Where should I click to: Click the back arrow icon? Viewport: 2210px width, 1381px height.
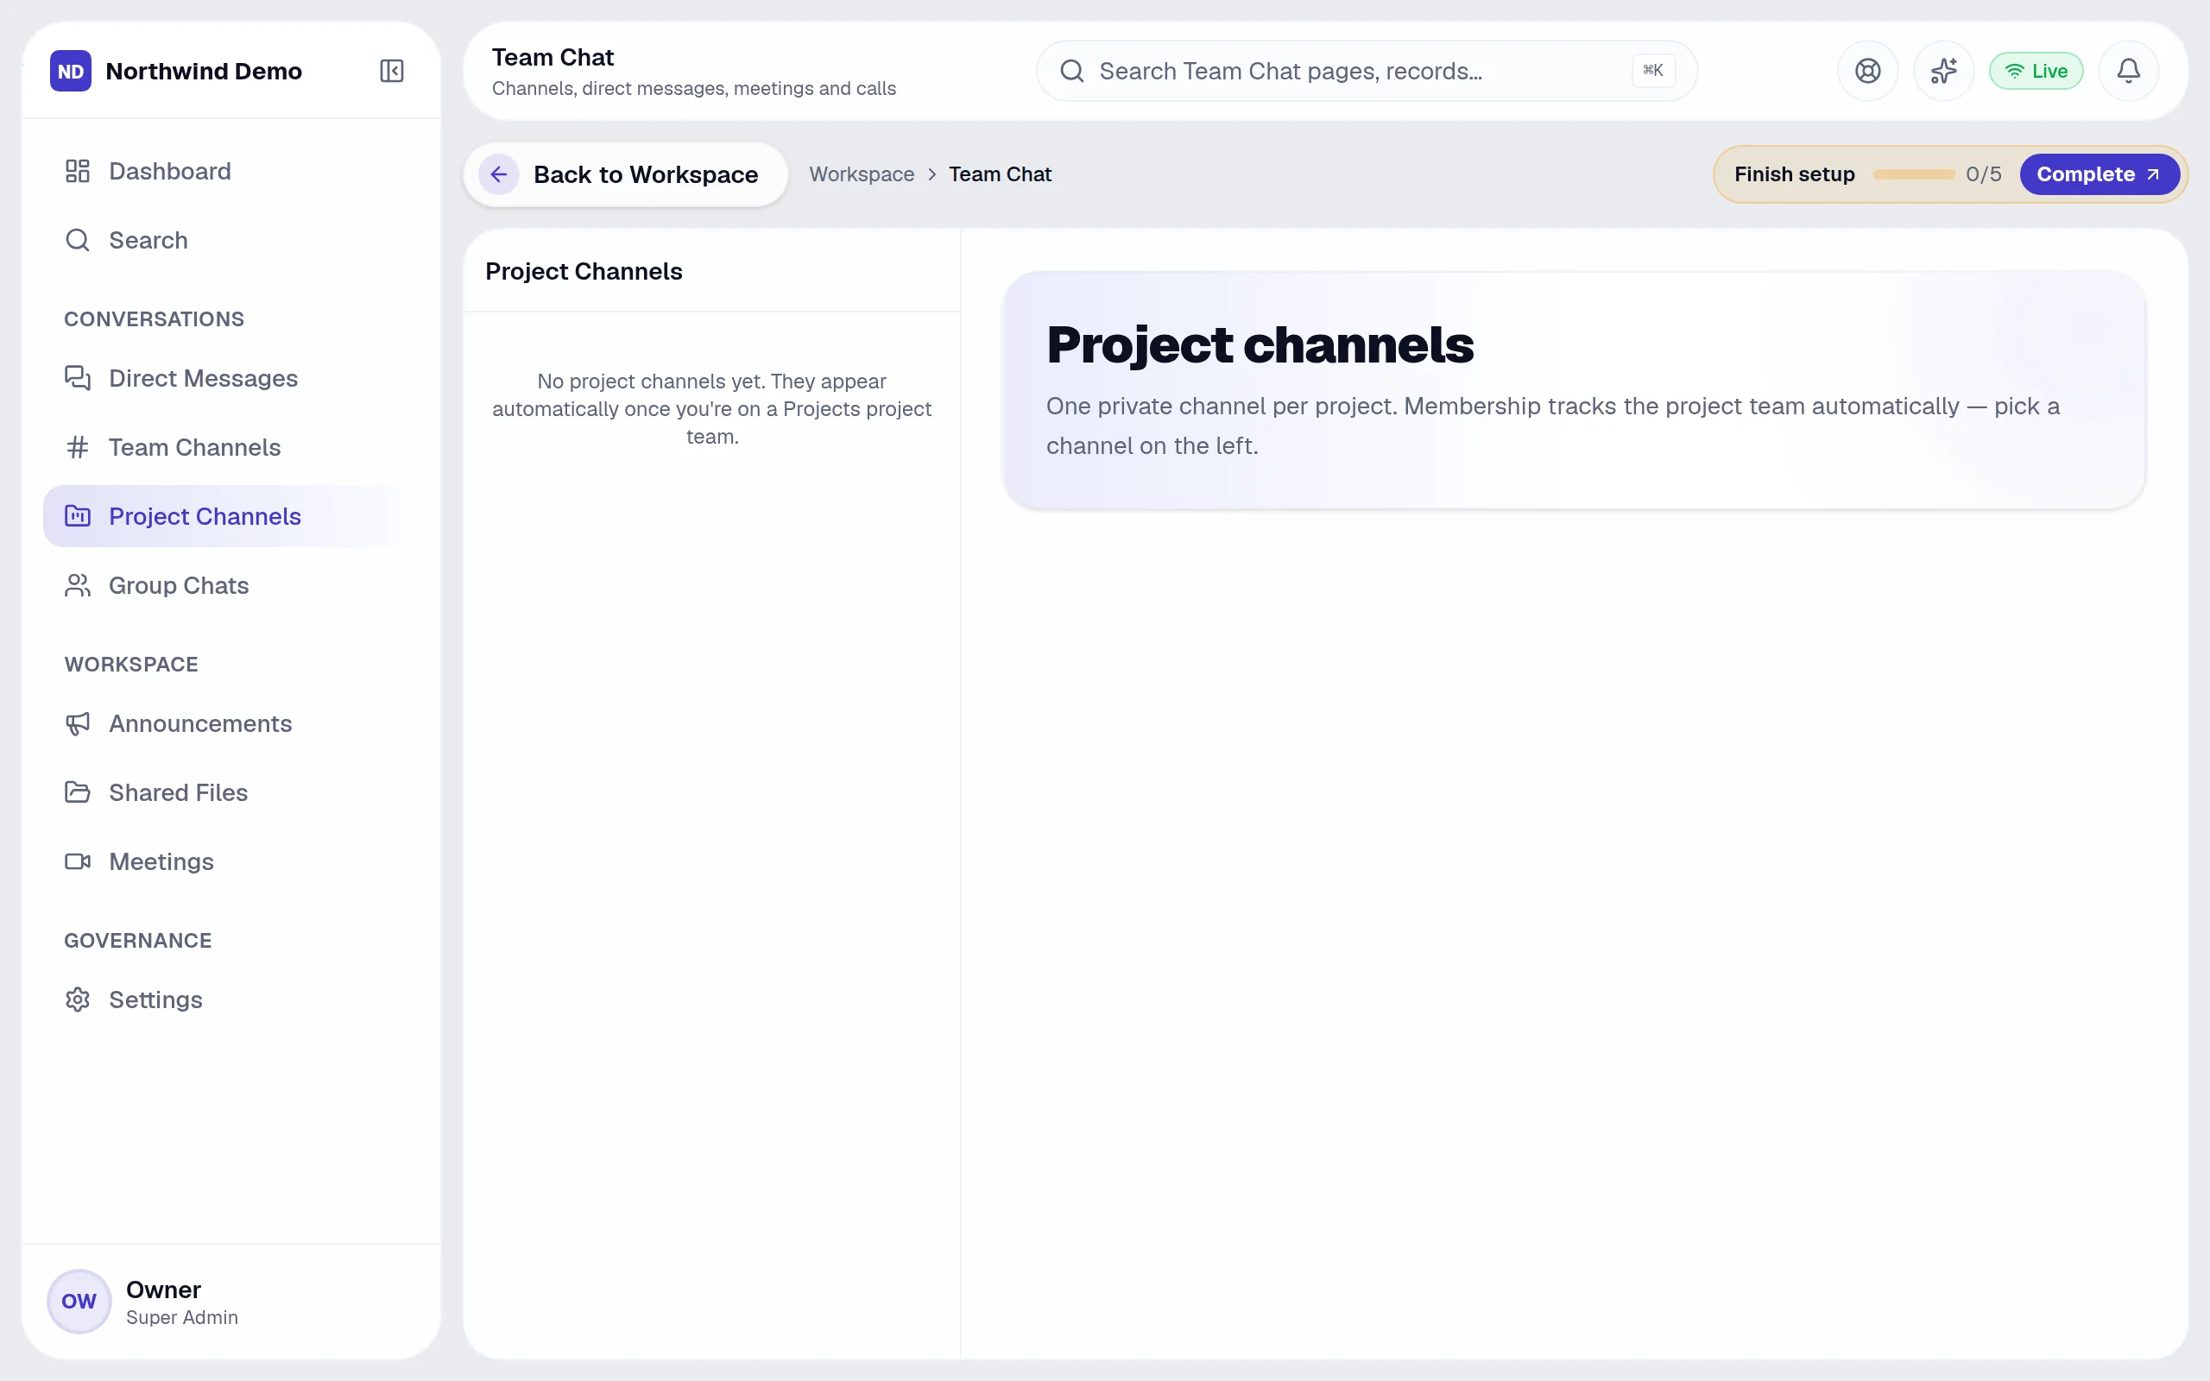499,174
